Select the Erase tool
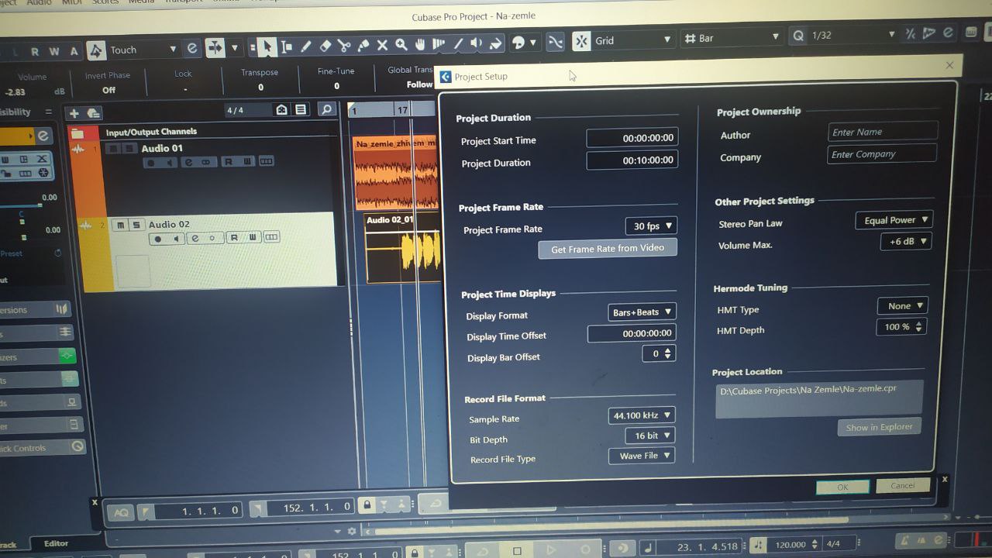This screenshot has height=558, width=992. (x=325, y=46)
